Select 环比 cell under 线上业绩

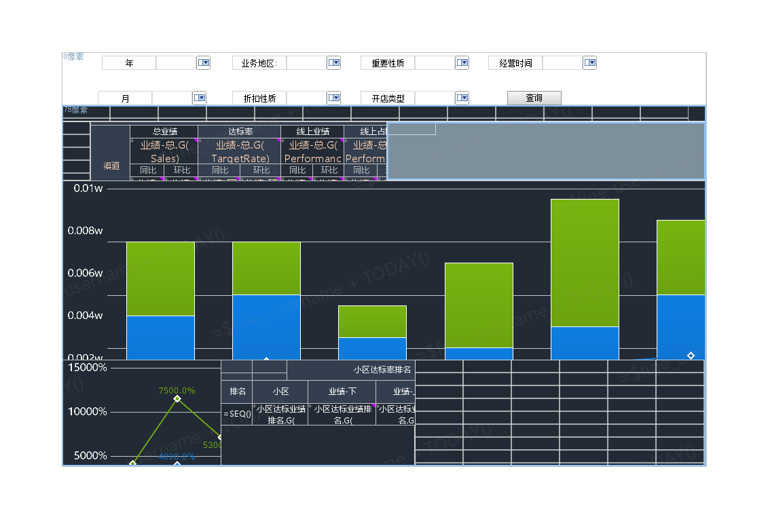(x=329, y=170)
